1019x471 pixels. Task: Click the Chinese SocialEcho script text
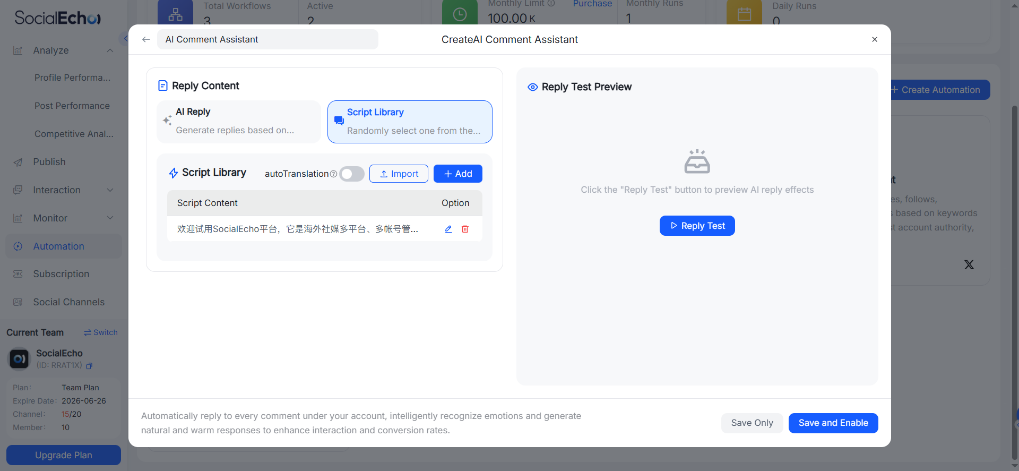(298, 229)
